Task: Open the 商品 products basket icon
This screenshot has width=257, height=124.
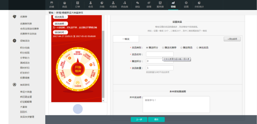Action: [x=65, y=3]
